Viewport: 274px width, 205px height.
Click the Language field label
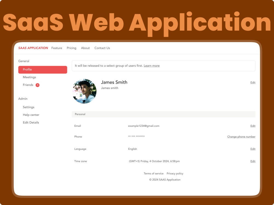pyautogui.click(x=80, y=149)
